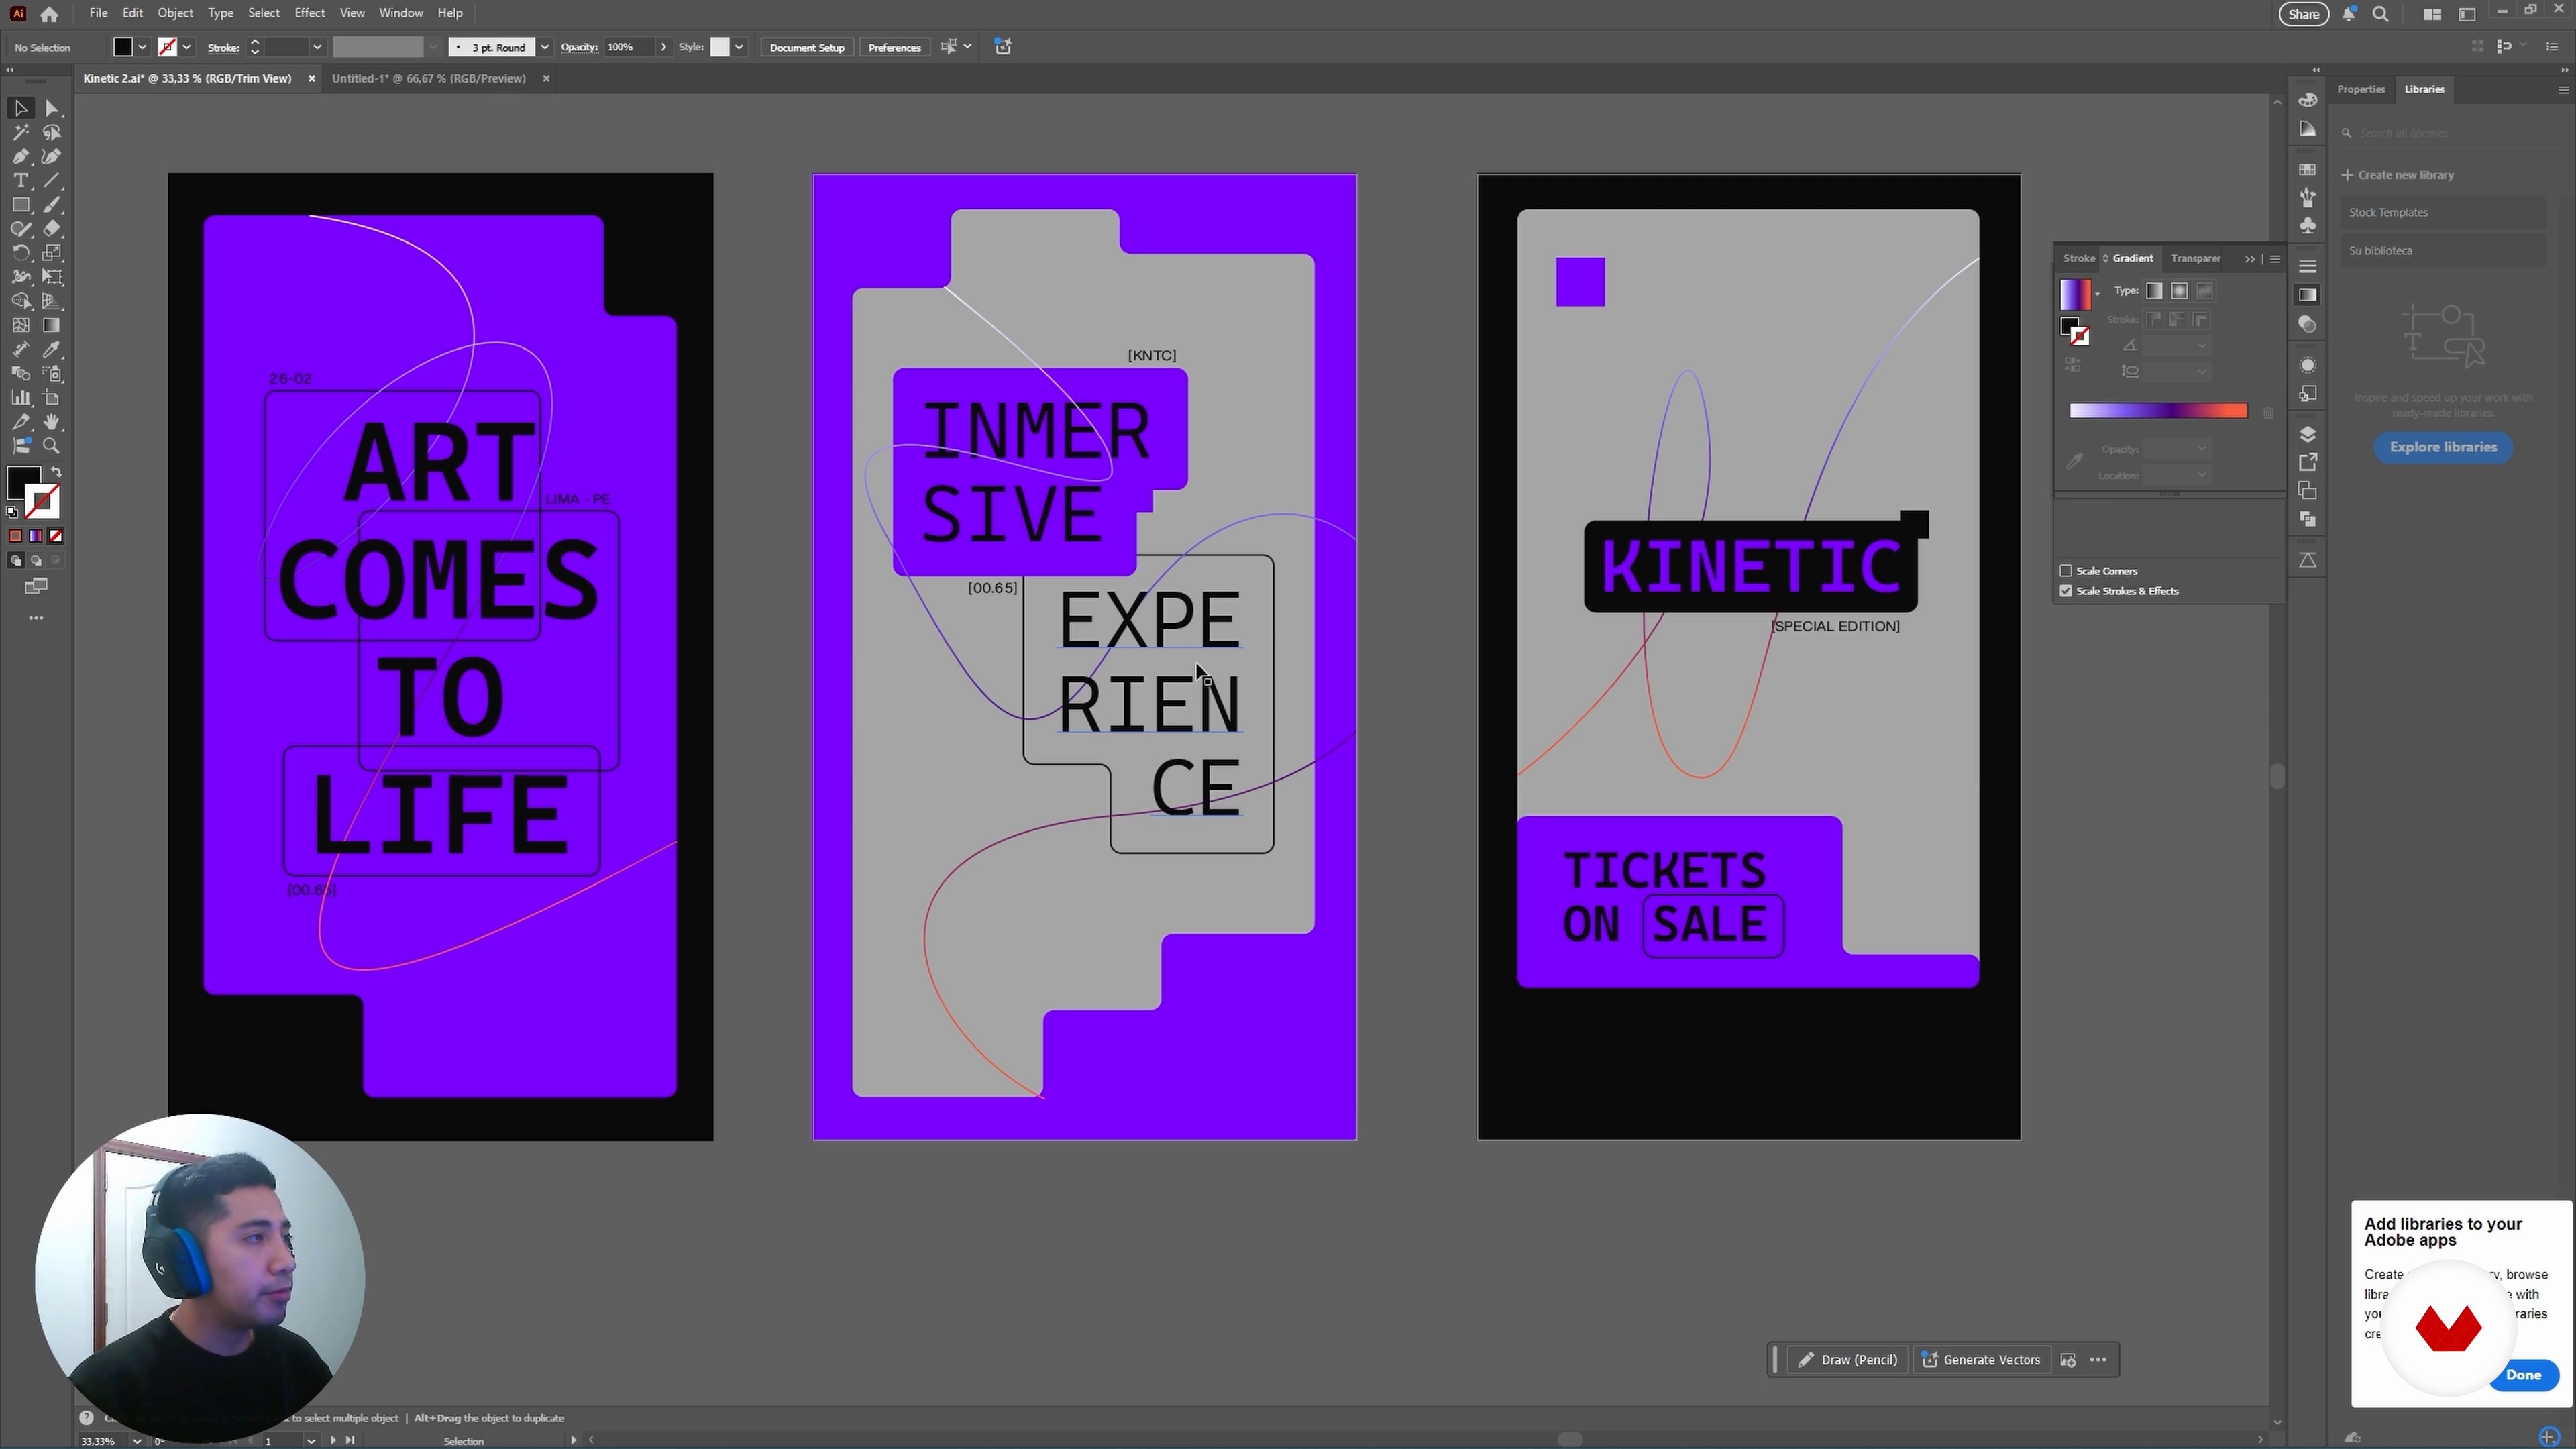
Task: Open the fill color dropdown arrow
Action: point(142,47)
